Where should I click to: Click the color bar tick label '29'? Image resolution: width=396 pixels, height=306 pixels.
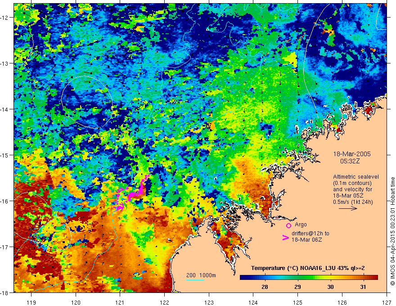pos(297,287)
